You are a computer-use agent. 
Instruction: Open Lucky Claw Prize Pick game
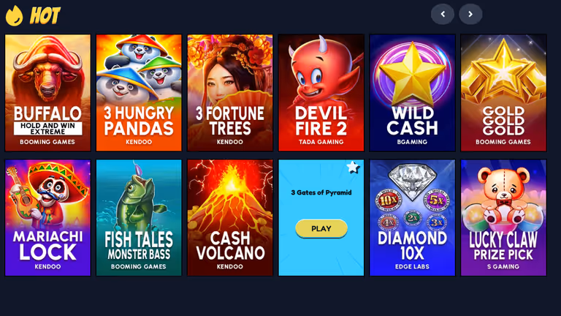point(503,218)
